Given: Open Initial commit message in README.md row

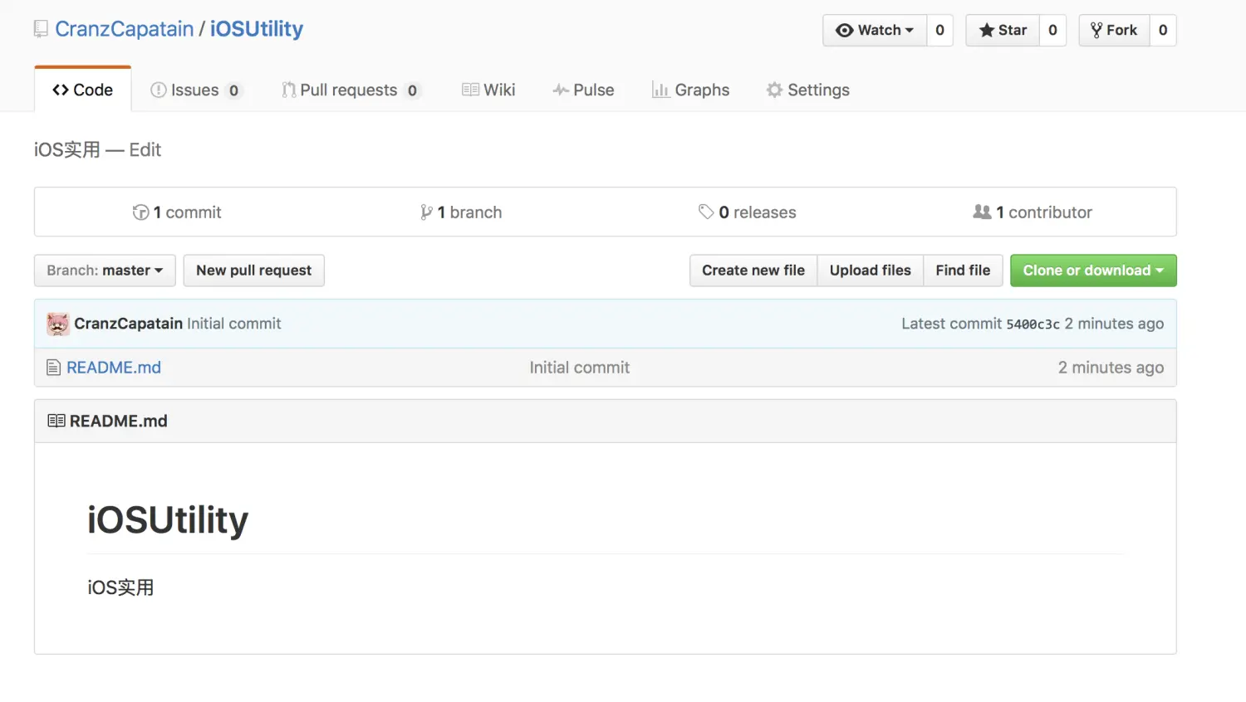Looking at the screenshot, I should pos(580,368).
